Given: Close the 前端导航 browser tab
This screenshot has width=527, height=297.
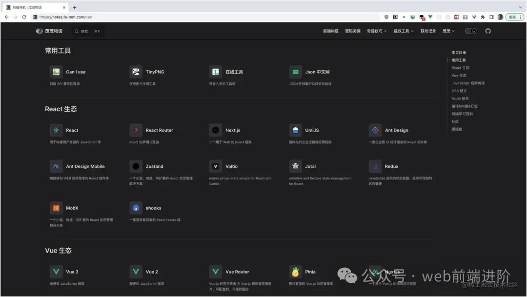Looking at the screenshot, I should (64, 7).
